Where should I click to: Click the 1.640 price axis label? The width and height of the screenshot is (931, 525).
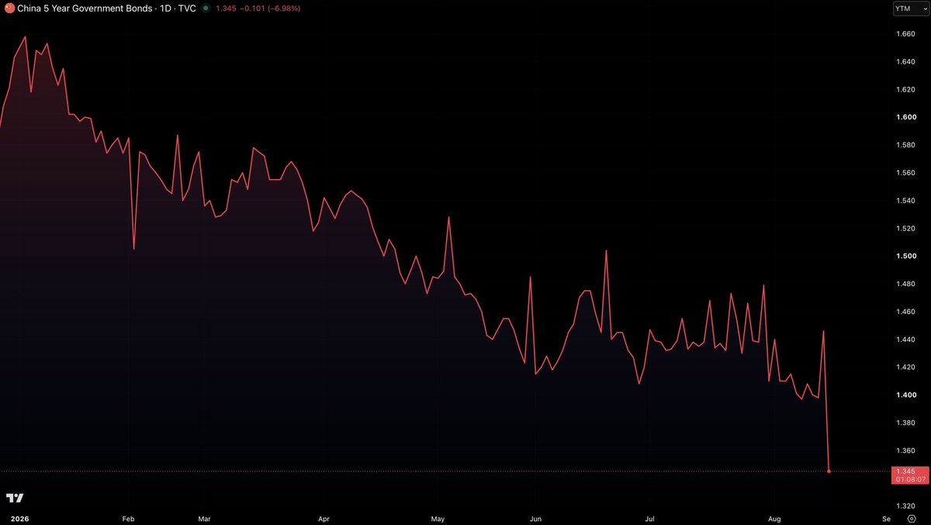coord(906,62)
